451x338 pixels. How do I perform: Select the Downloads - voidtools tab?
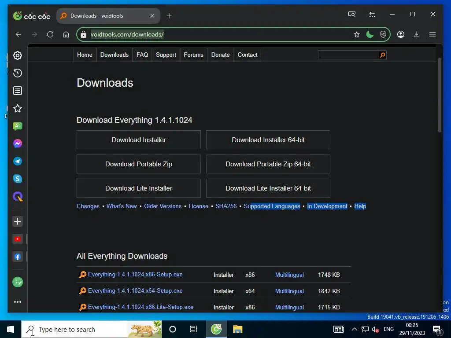[108, 16]
